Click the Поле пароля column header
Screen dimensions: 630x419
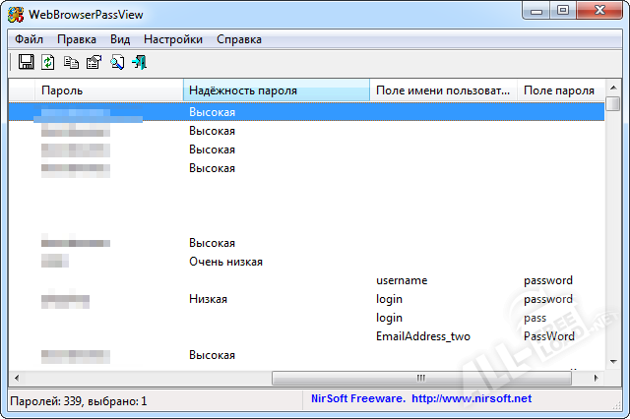coord(559,90)
